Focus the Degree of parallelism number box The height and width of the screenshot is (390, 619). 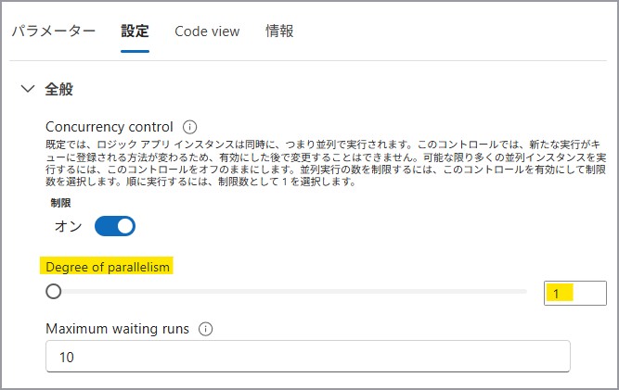tap(574, 293)
